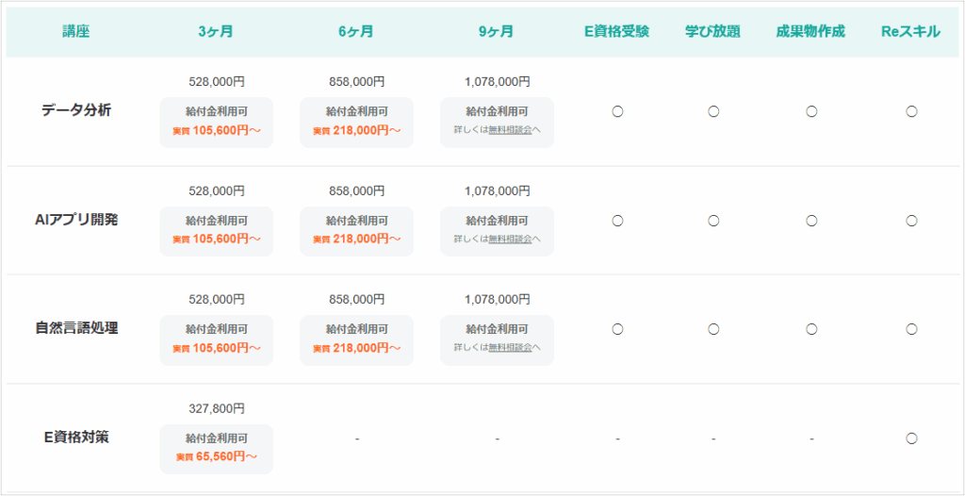965x496 pixels.
Task: Click the E資格対策 course name
Action: [x=76, y=438]
